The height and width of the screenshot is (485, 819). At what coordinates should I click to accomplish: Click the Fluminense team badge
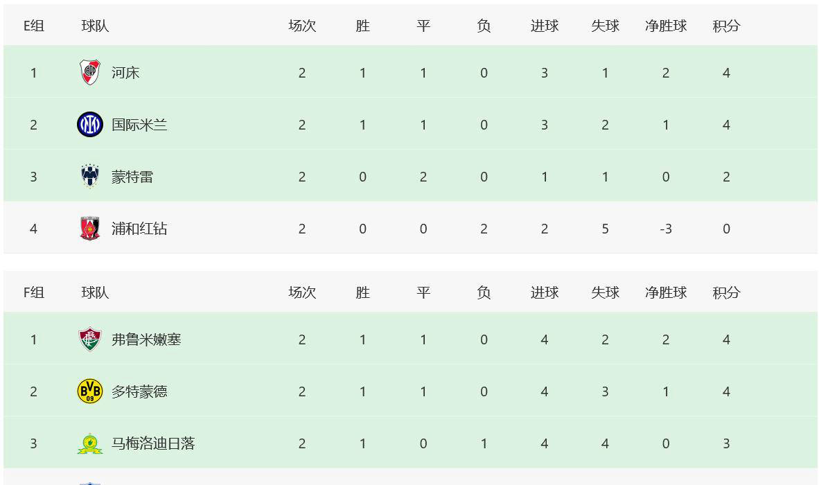pyautogui.click(x=89, y=339)
